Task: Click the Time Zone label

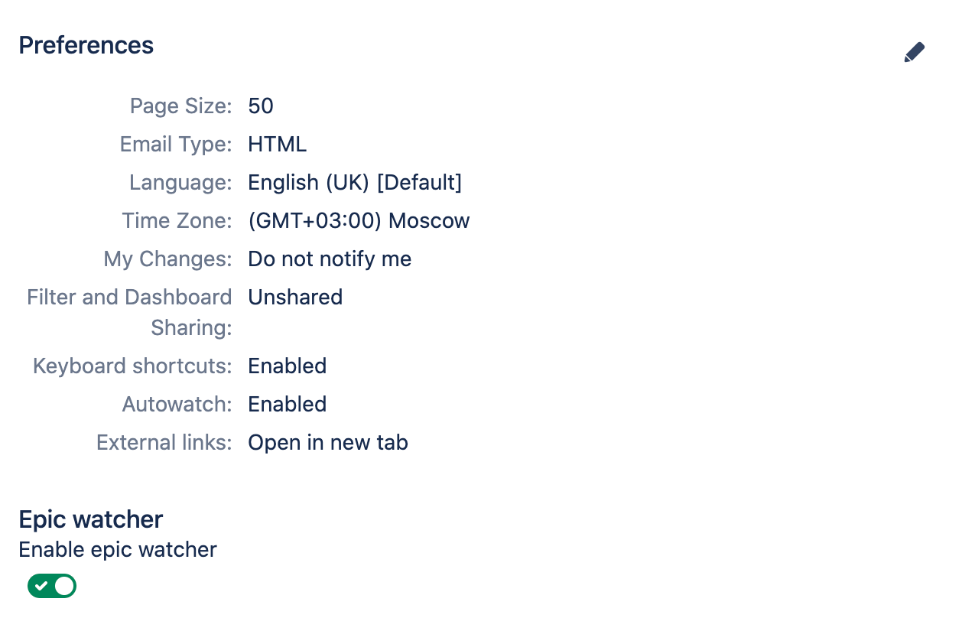Action: (x=177, y=220)
